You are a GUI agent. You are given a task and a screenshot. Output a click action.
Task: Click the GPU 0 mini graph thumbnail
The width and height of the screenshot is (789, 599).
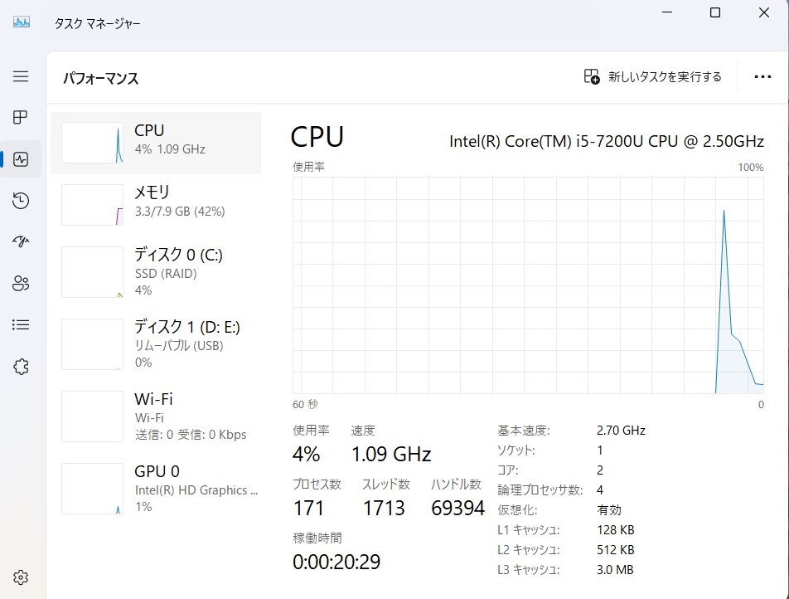[93, 489]
